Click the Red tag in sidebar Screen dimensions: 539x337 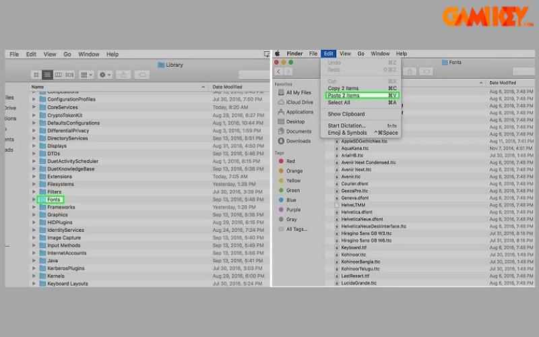point(290,162)
